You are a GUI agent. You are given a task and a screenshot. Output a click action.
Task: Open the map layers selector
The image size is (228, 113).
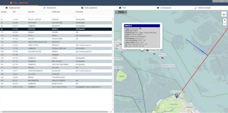click(224, 14)
